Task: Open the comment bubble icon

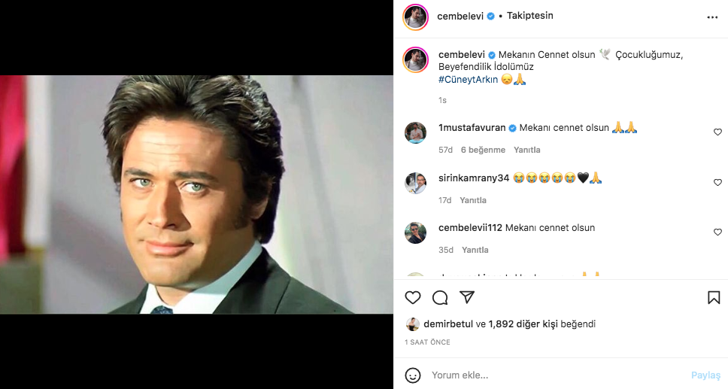Action: [440, 298]
